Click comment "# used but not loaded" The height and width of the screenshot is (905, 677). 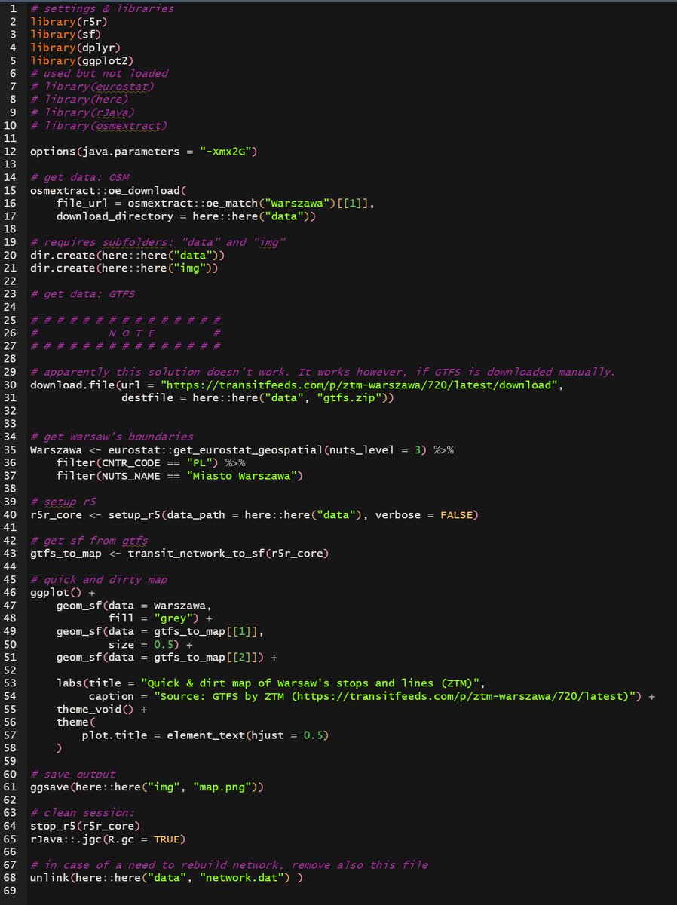99,73
